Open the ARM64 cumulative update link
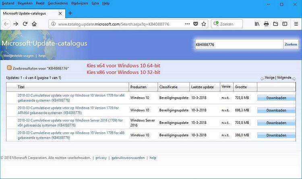Screen dimensions: 302x179 click(68, 110)
